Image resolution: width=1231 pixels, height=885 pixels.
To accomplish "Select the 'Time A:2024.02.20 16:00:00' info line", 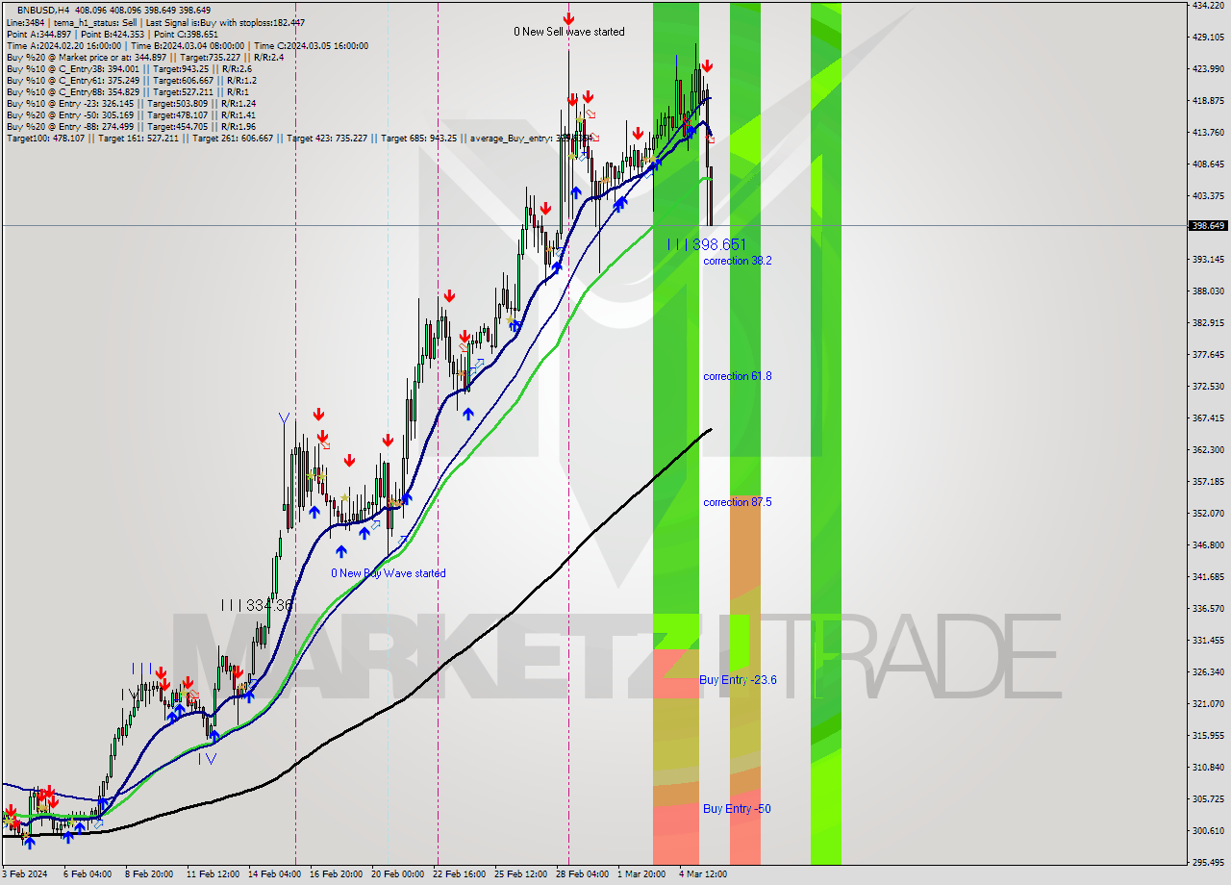I will pos(187,45).
